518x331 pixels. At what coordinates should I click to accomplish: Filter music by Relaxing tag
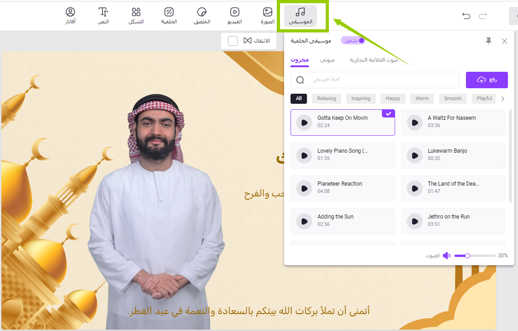point(326,98)
